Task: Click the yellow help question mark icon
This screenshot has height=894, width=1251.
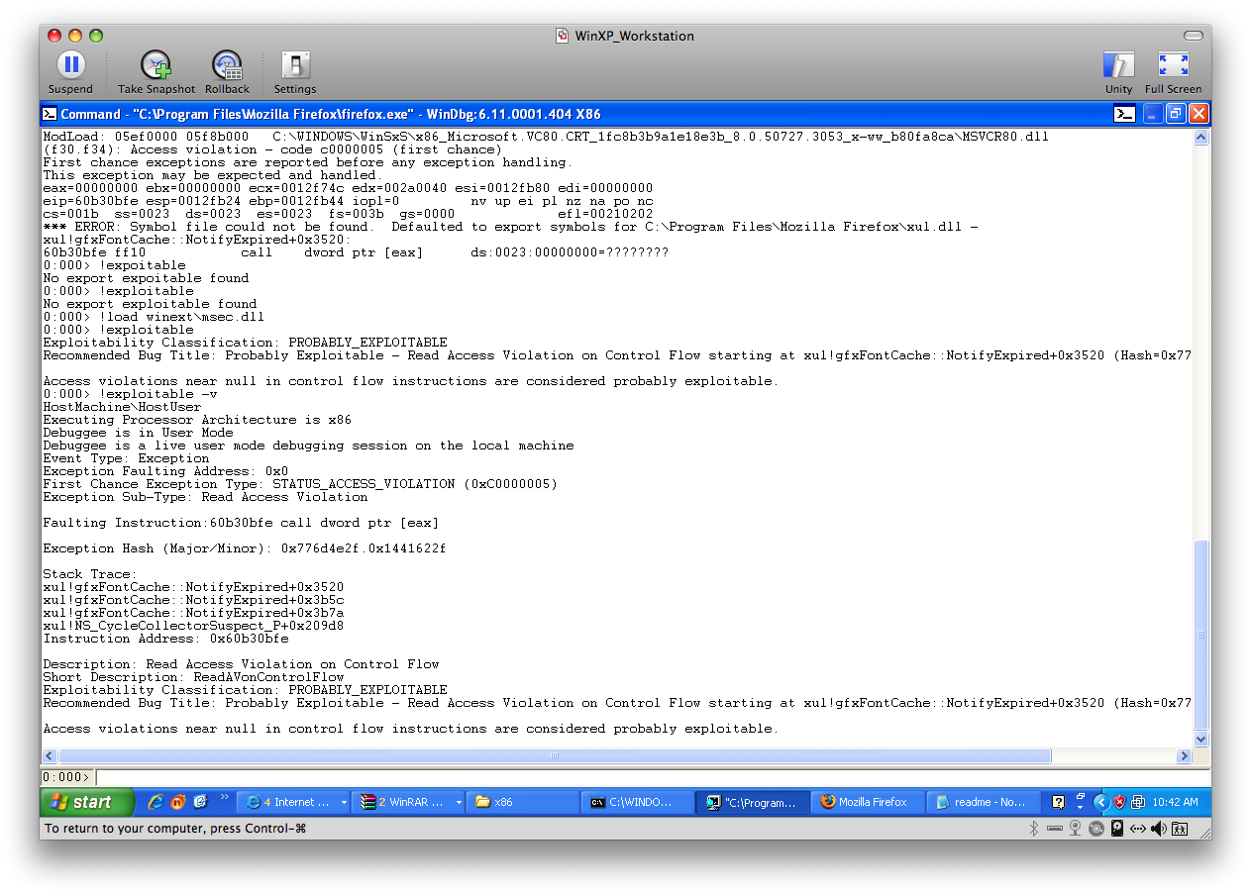Action: [1058, 802]
